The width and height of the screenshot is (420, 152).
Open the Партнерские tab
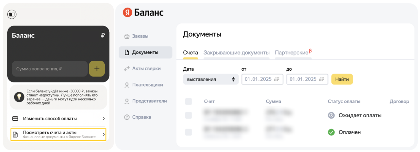tap(291, 53)
